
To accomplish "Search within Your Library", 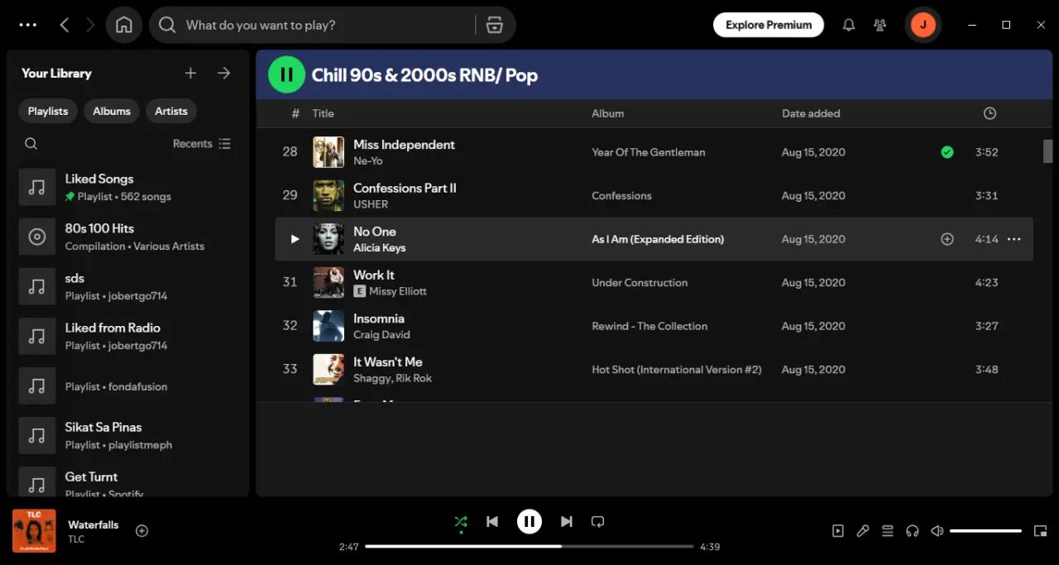I will 31,144.
